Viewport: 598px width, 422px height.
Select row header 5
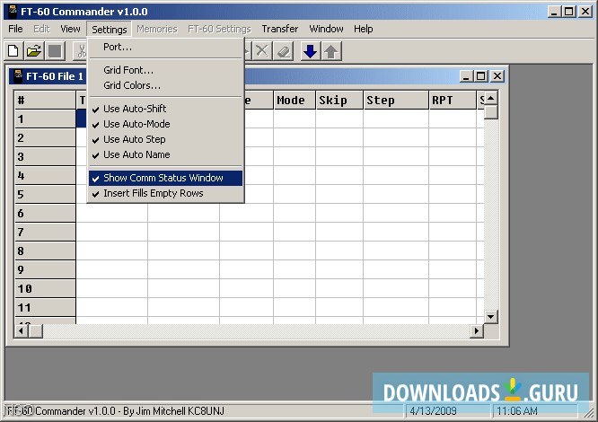coord(46,195)
